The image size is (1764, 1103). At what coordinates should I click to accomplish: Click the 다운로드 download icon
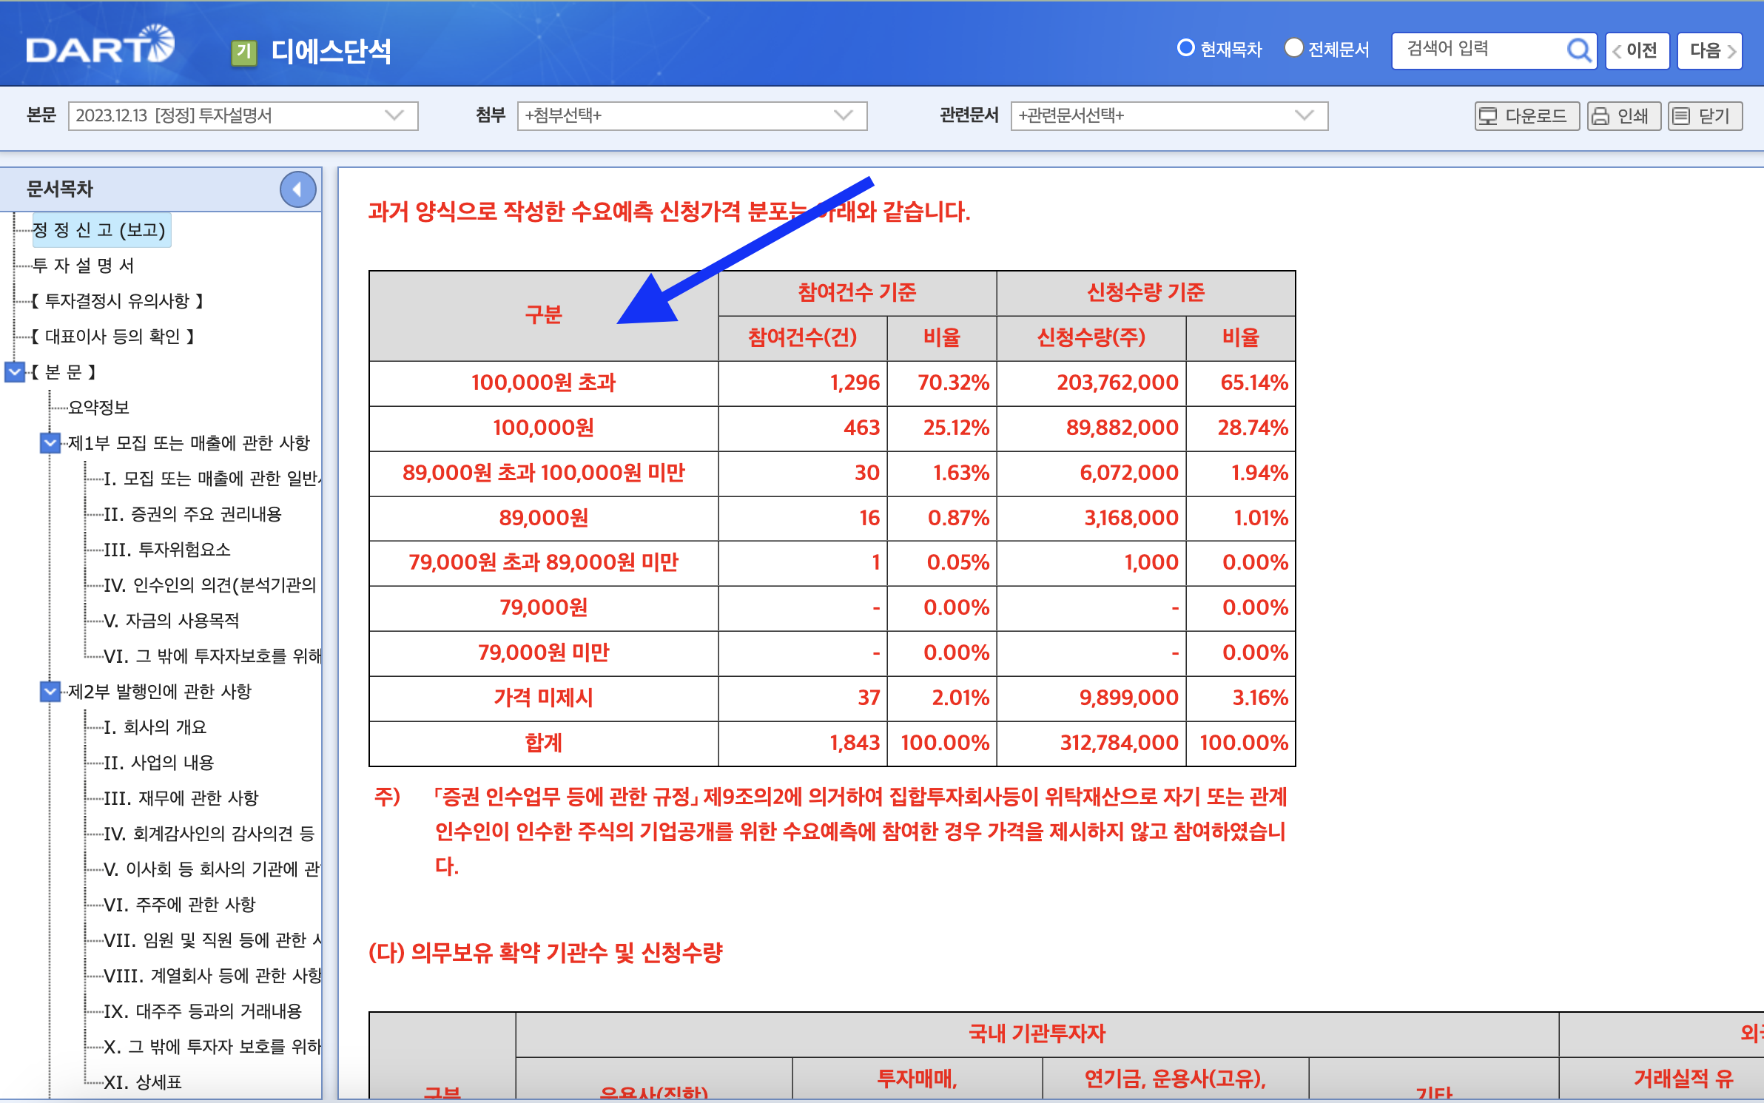click(x=1526, y=115)
